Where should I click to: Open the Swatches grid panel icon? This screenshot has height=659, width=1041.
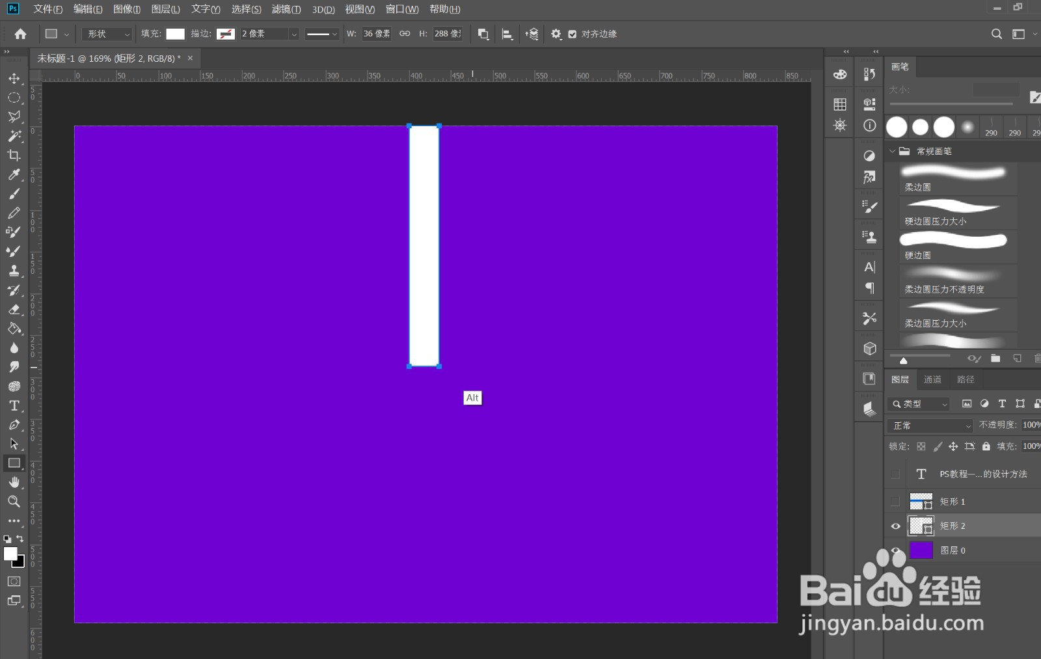(840, 104)
